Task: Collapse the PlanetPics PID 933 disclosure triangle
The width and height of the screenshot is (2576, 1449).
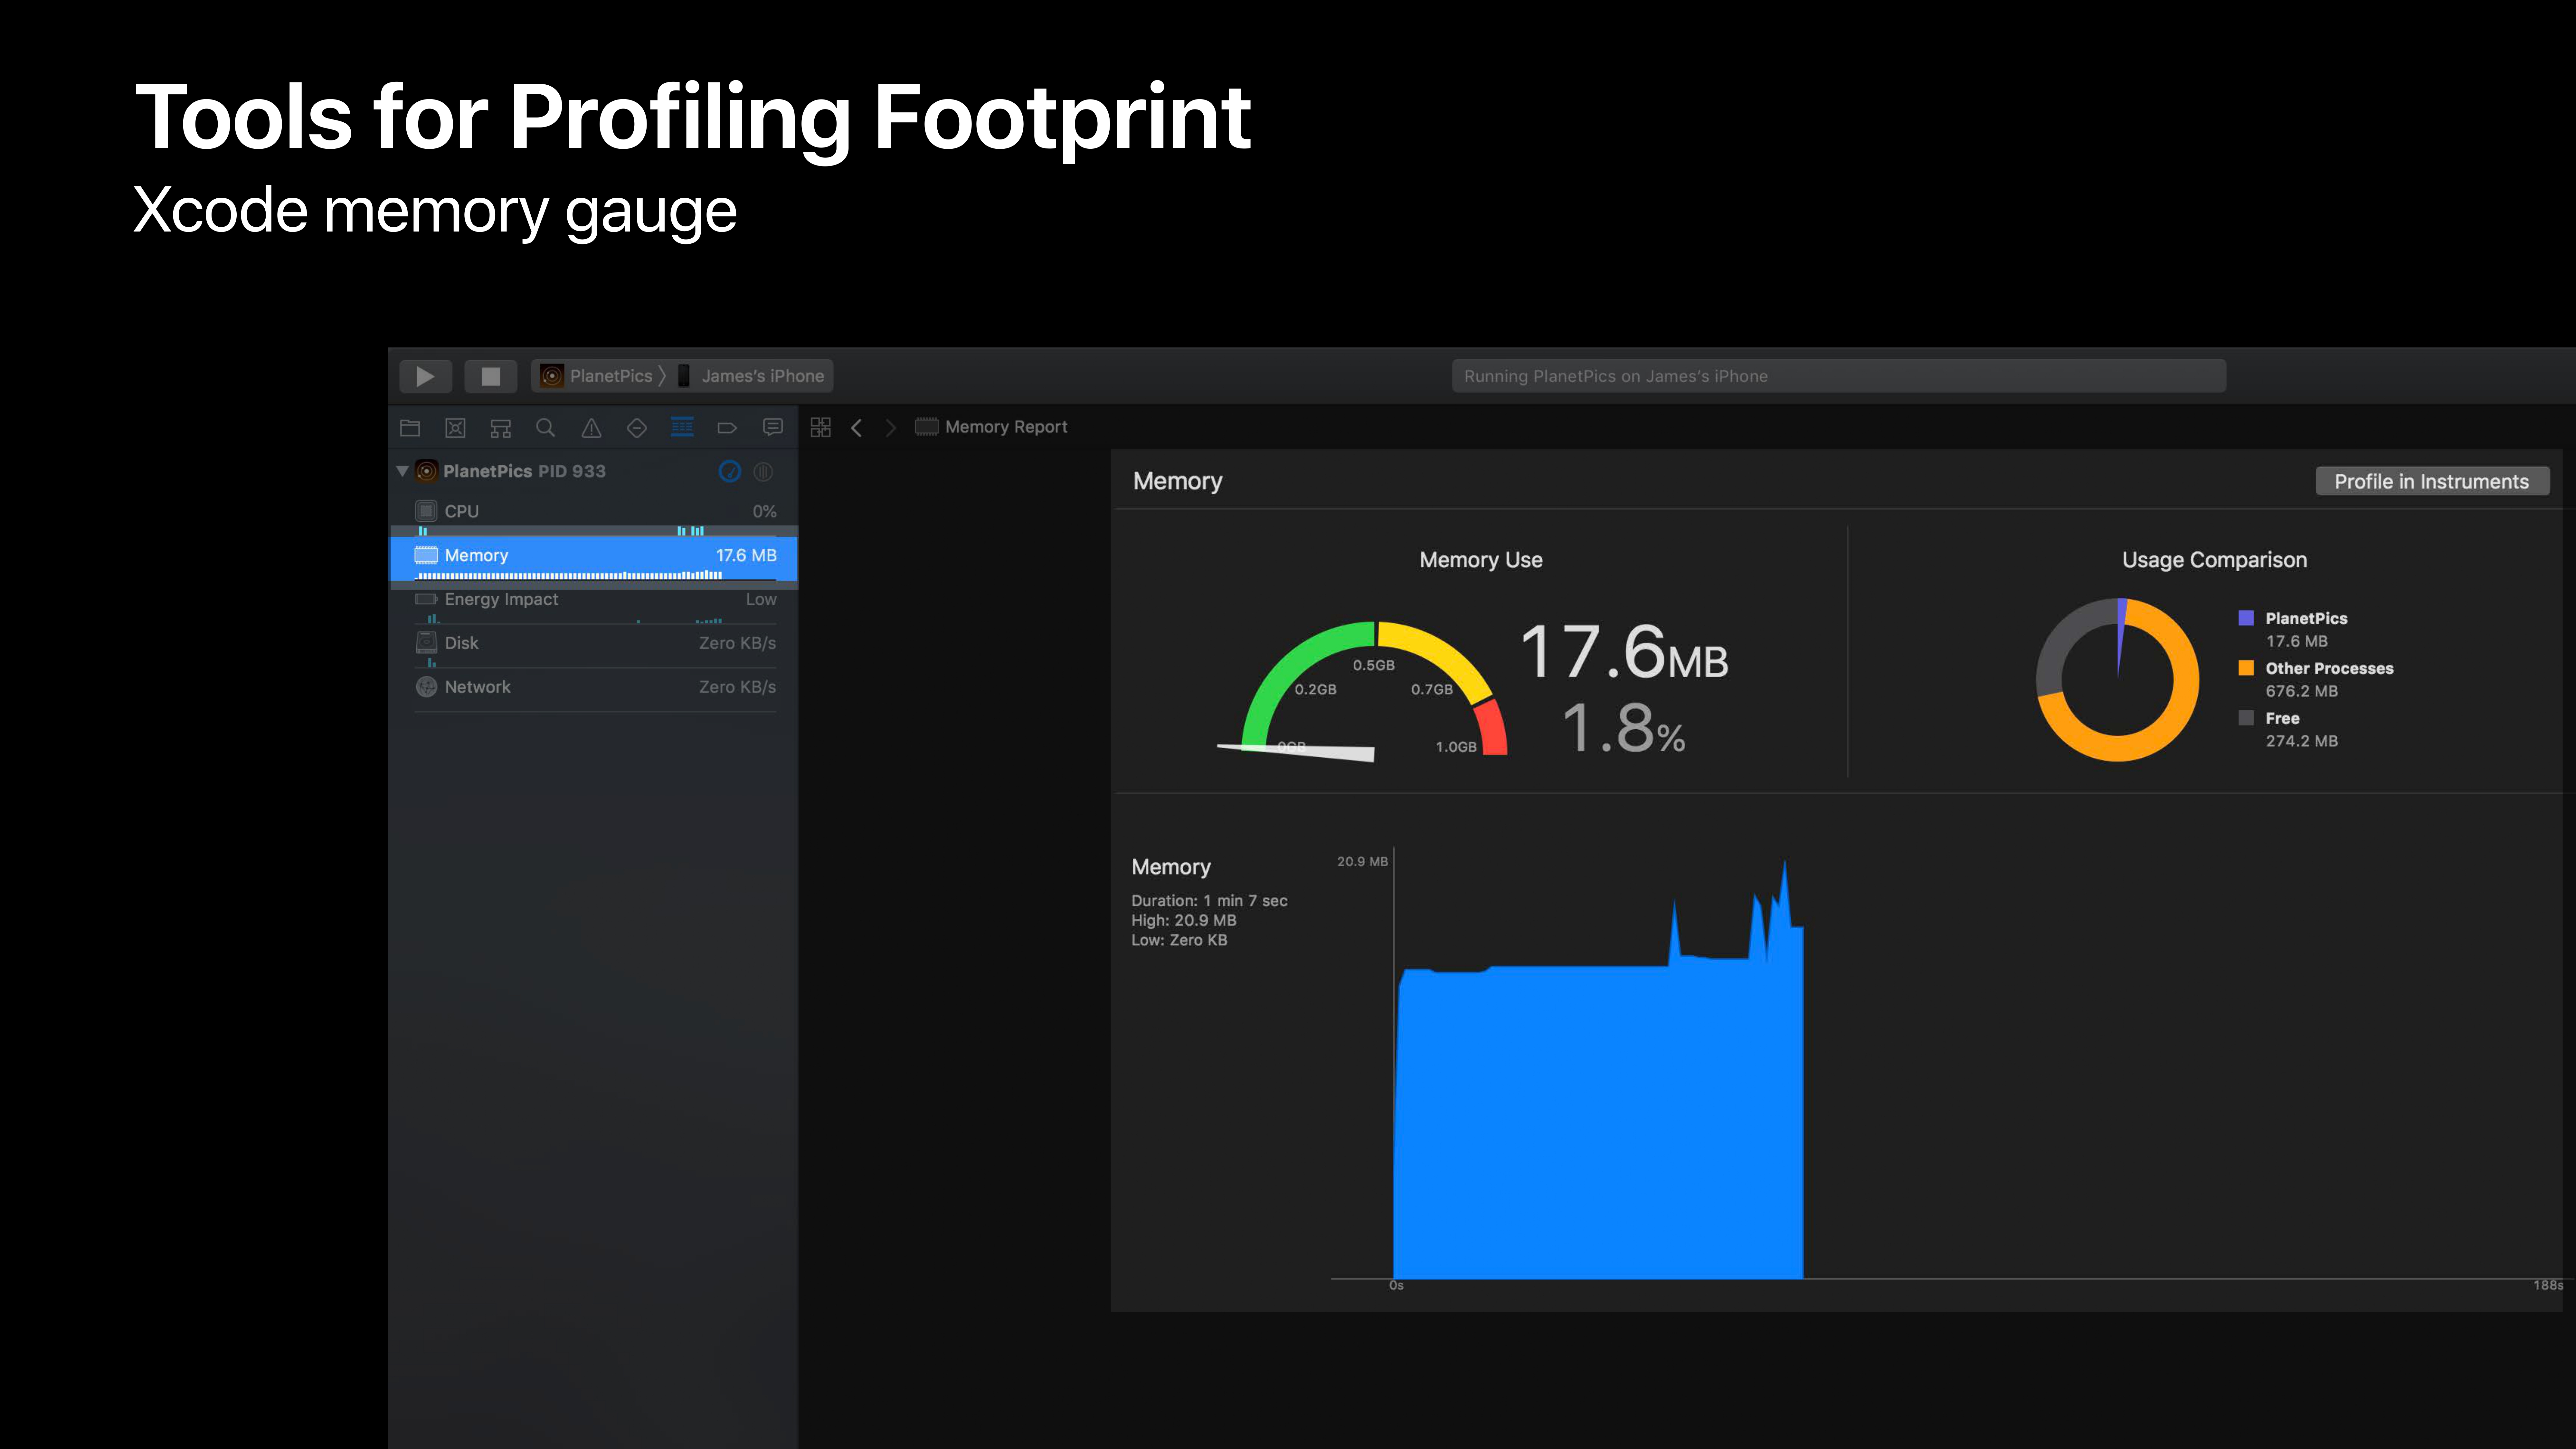Action: (x=402, y=471)
